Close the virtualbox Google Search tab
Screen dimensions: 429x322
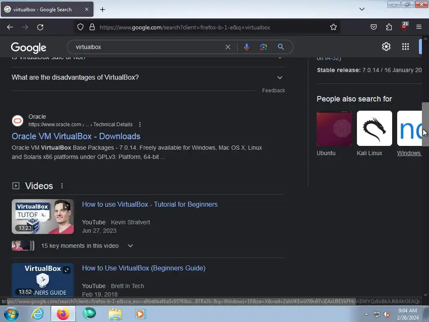coord(86,9)
